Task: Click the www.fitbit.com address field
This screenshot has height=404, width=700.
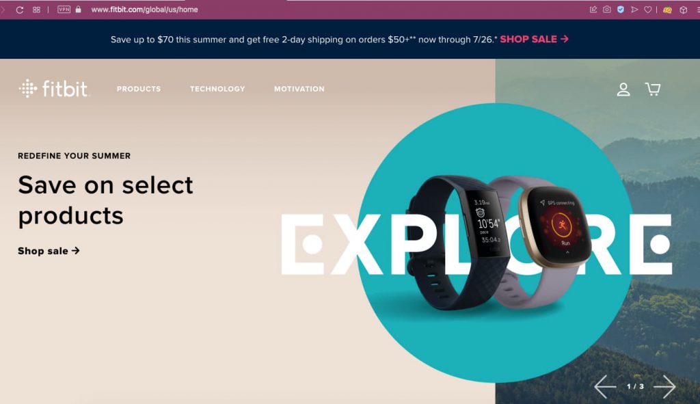Action: tap(144, 10)
